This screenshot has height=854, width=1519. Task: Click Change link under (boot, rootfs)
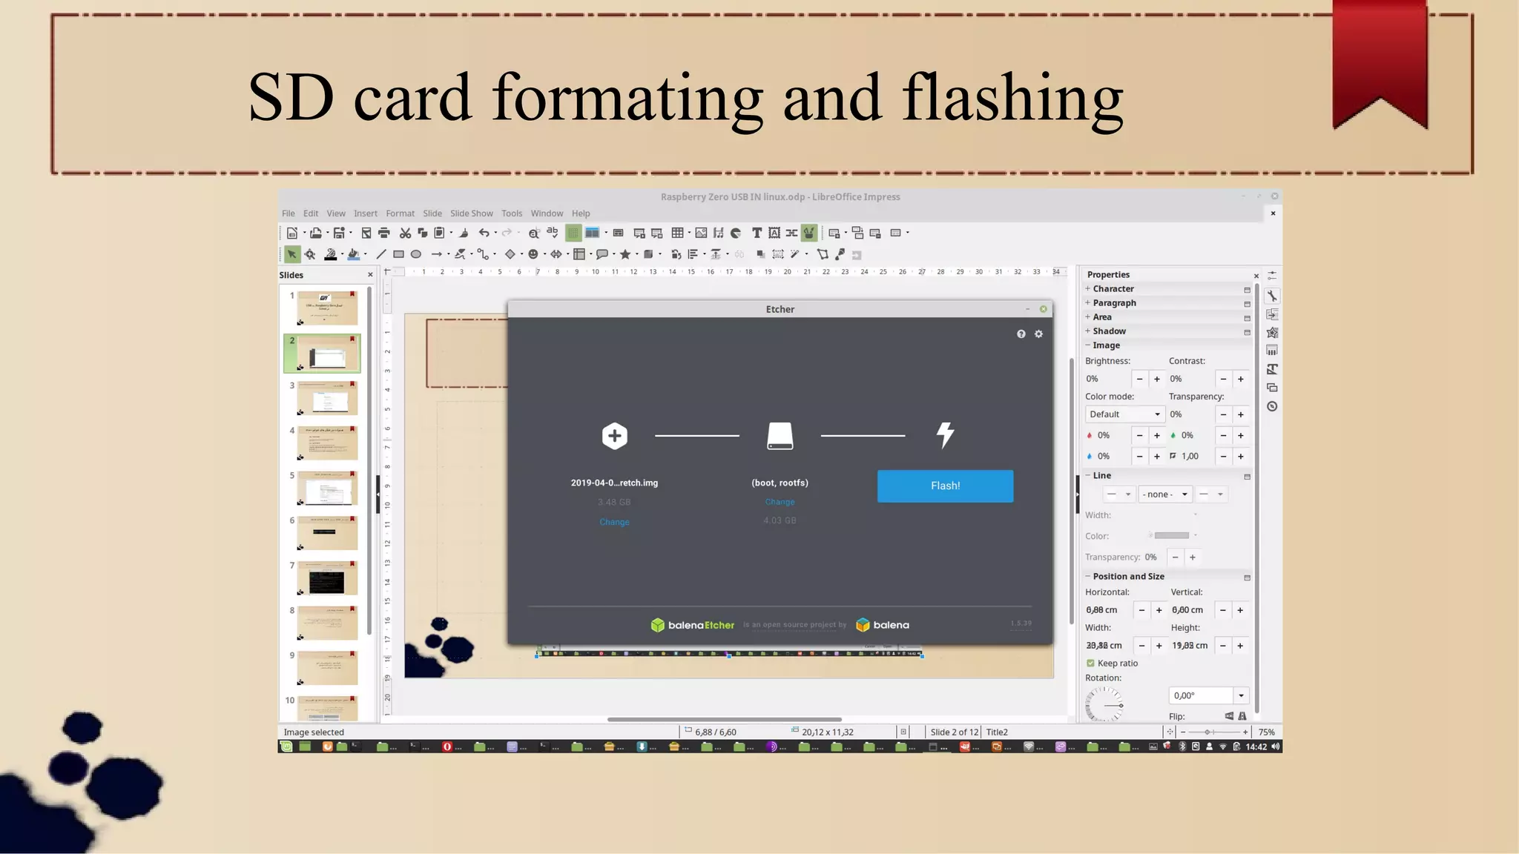pyautogui.click(x=780, y=502)
